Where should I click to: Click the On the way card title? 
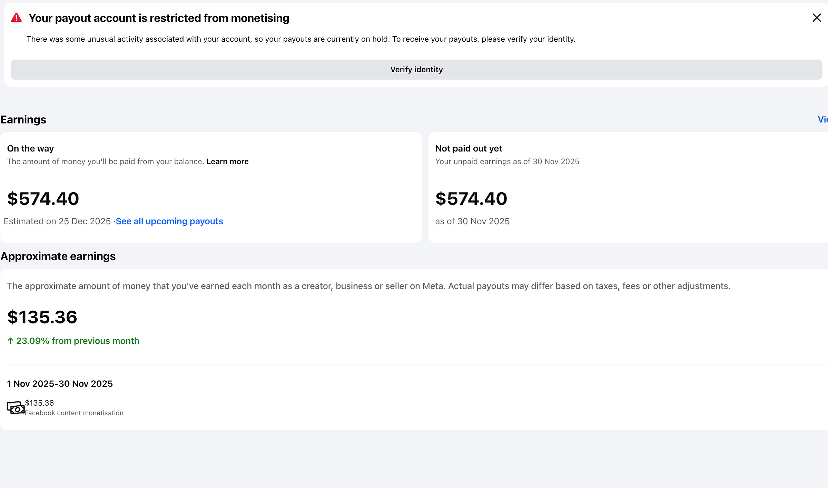(30, 148)
